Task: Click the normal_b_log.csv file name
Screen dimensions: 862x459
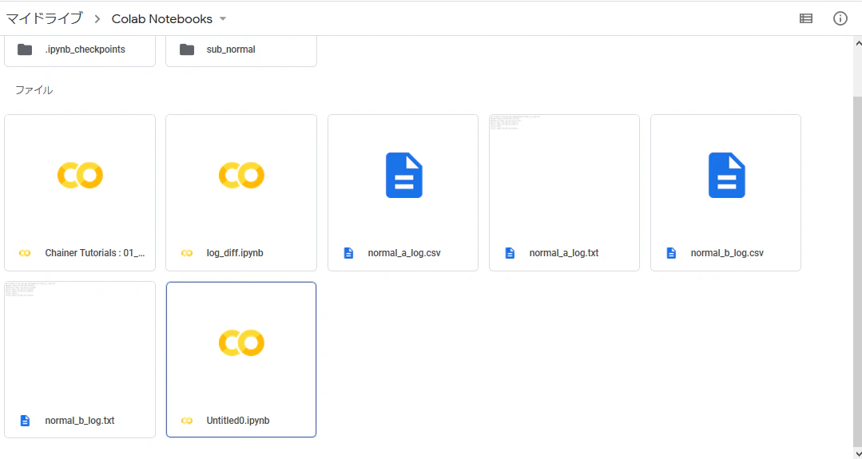Action: 727,253
